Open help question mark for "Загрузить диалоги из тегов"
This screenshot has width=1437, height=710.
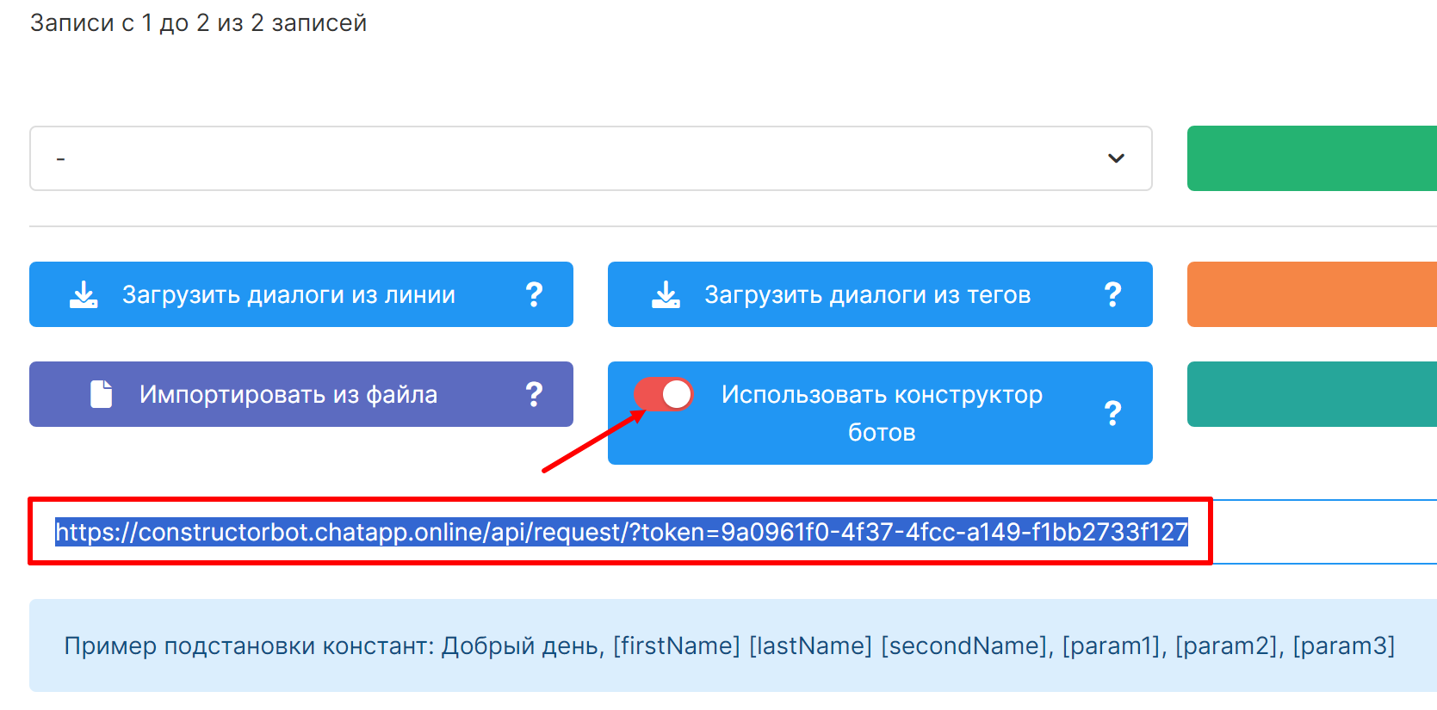click(1112, 294)
